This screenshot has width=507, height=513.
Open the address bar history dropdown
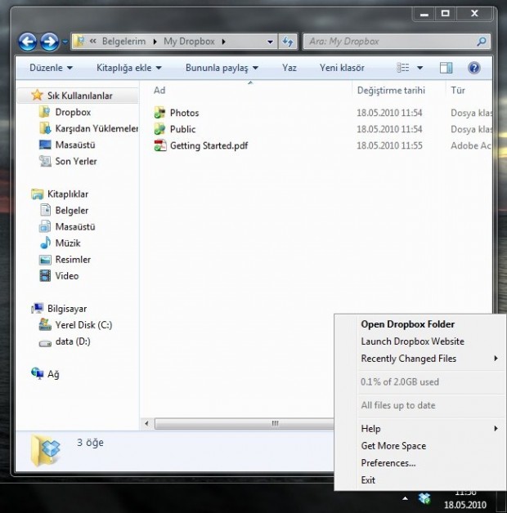point(270,42)
